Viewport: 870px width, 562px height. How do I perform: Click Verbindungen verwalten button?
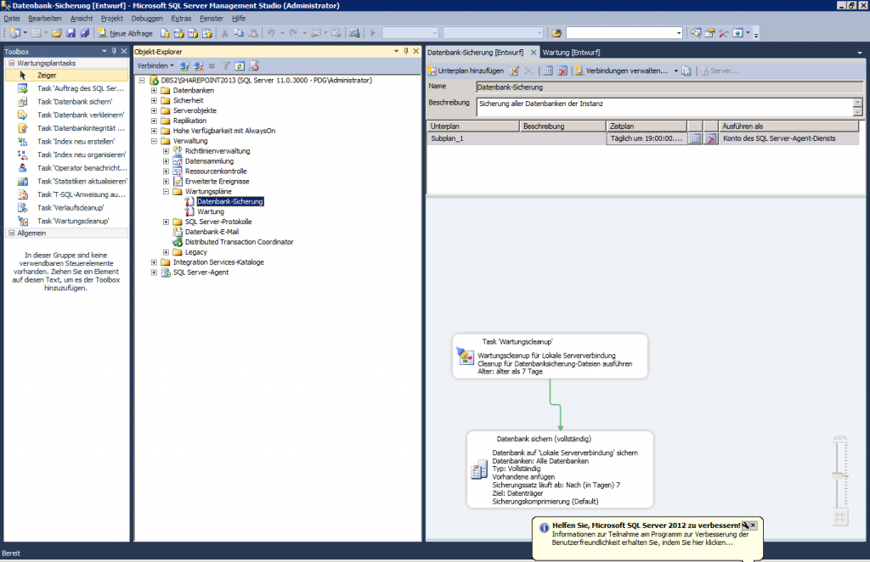point(621,71)
